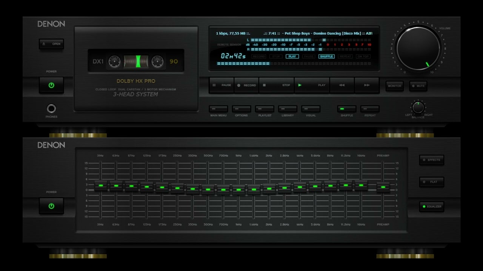Click the 8kHz equalizer slider handle
Screen dimensions: 483x271
(x=331, y=186)
